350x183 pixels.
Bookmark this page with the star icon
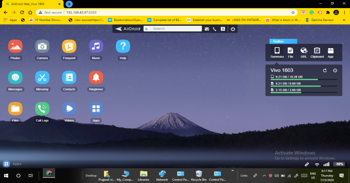293,13
